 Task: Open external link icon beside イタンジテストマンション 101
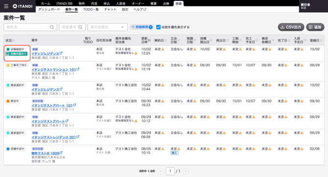click(x=78, y=69)
